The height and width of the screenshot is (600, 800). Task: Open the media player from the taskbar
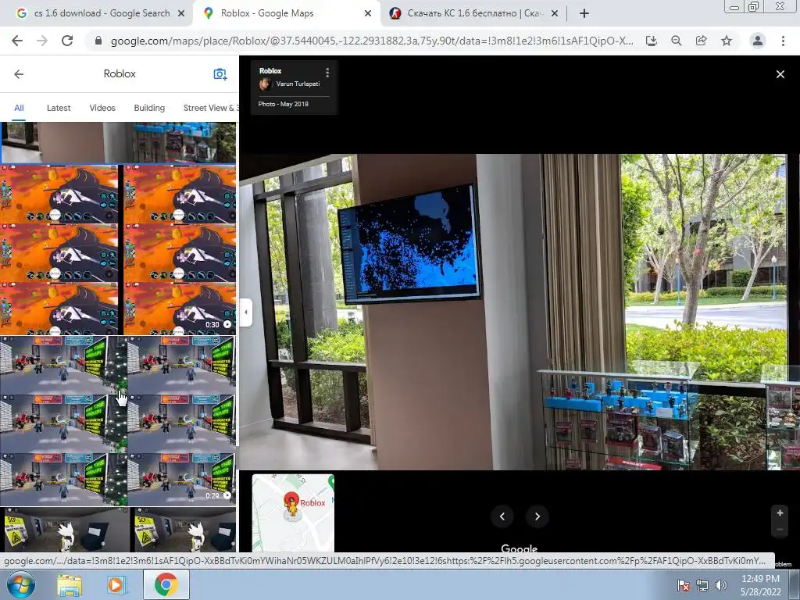(116, 584)
